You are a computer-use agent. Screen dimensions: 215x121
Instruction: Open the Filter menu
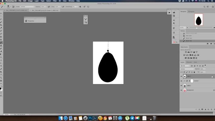point(55,1)
